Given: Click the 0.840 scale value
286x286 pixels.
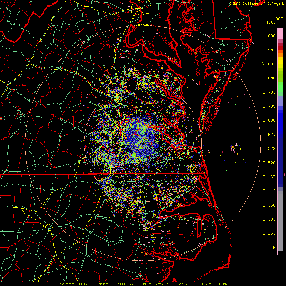Looking at the screenshot, I should click(x=269, y=78).
